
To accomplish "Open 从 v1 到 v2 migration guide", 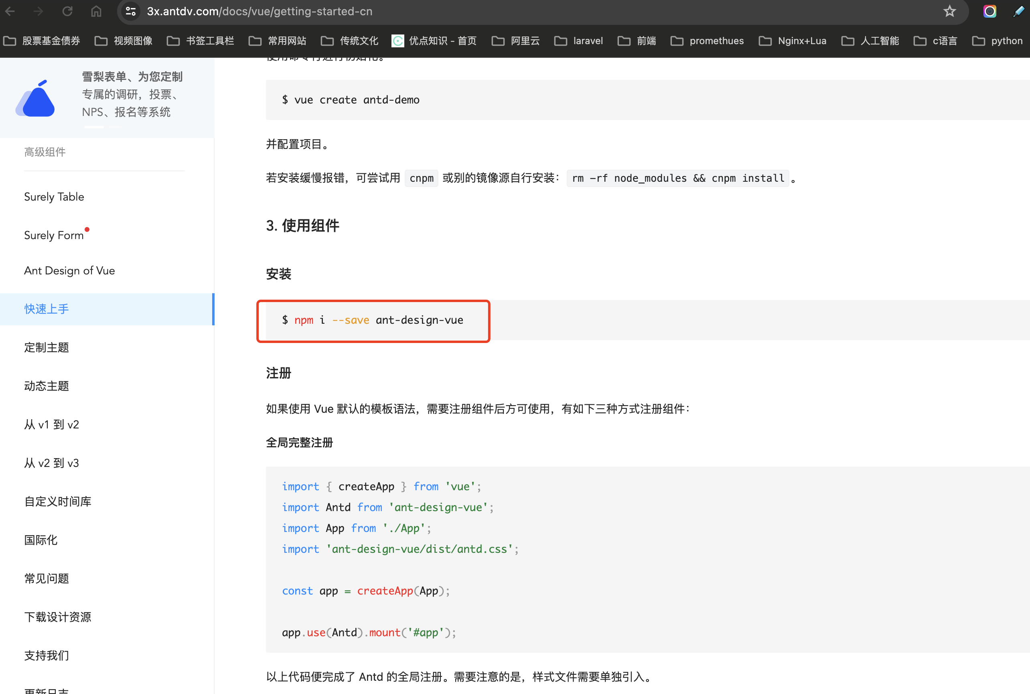I will 52,424.
